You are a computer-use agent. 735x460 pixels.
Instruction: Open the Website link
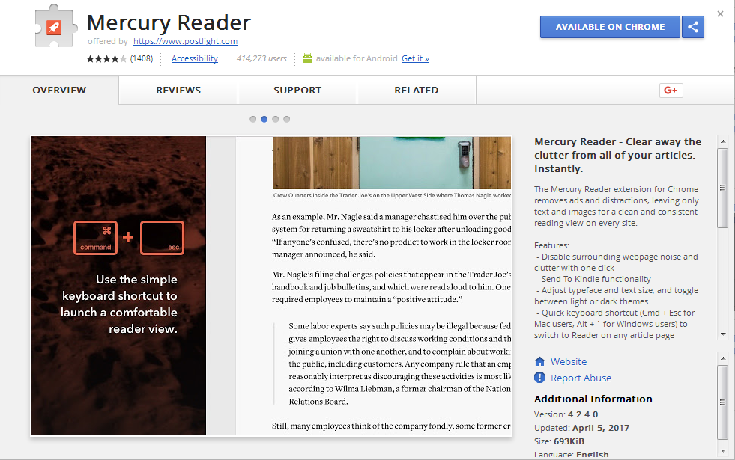pos(569,361)
